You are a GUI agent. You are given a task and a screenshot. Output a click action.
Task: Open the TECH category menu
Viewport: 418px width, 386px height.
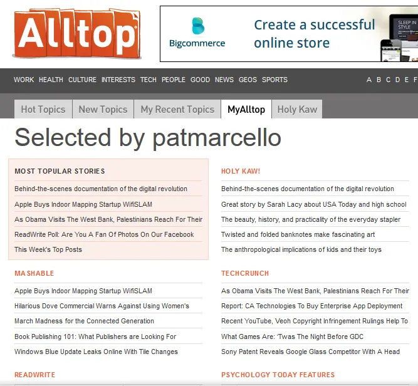click(x=149, y=80)
